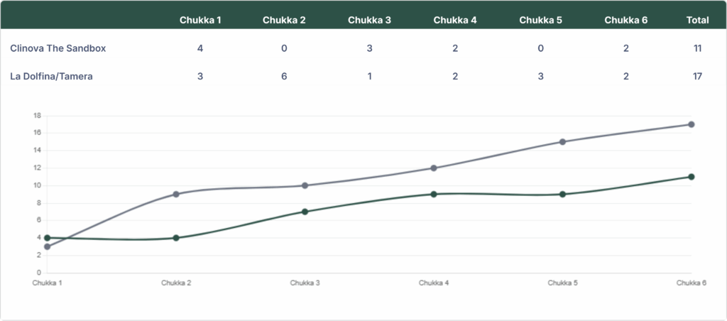Click the green data point at Chukka 6
The height and width of the screenshot is (321, 727).
point(692,177)
